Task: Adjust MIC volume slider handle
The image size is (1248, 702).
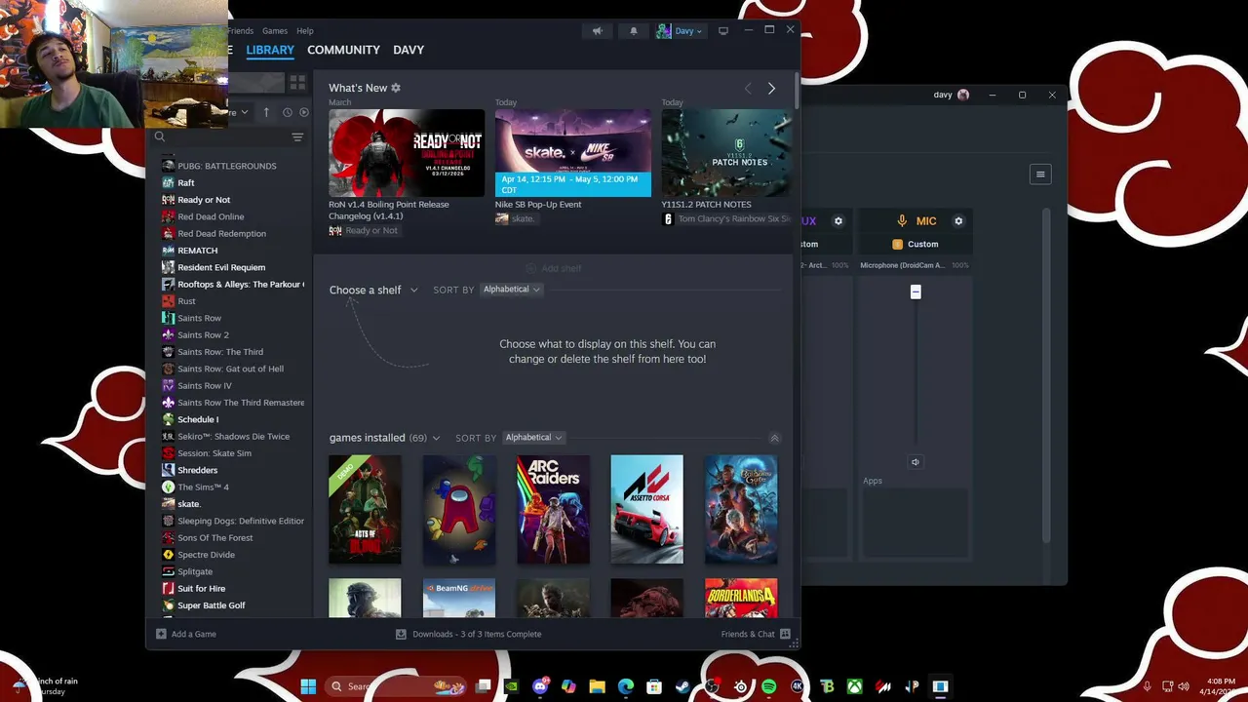Action: point(916,292)
